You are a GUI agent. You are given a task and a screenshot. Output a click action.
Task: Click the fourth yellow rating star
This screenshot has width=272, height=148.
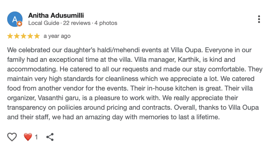(x=30, y=36)
